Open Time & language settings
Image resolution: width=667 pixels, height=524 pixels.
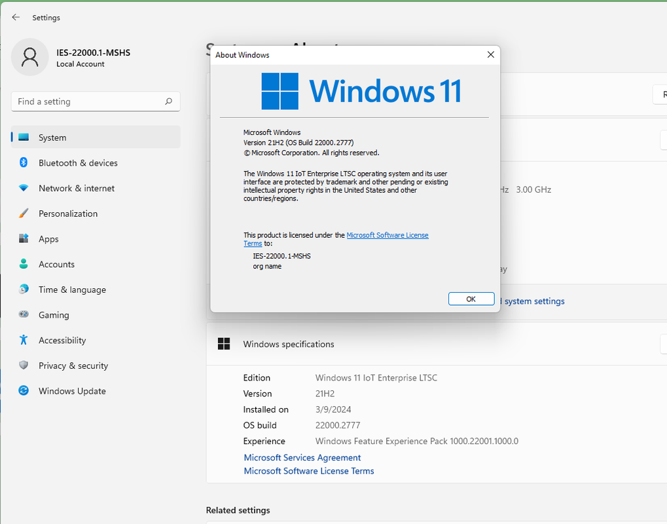(x=96, y=290)
